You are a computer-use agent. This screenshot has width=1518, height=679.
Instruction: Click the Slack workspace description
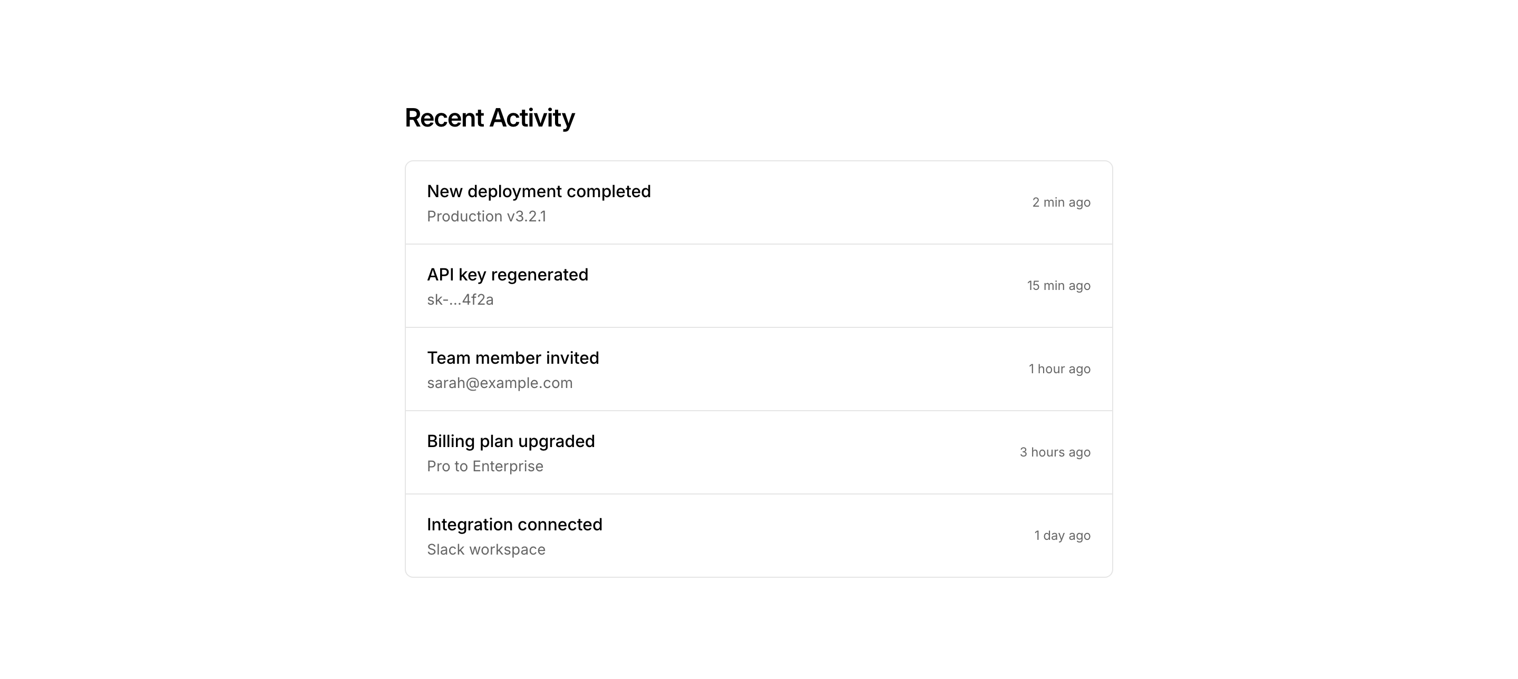click(486, 550)
